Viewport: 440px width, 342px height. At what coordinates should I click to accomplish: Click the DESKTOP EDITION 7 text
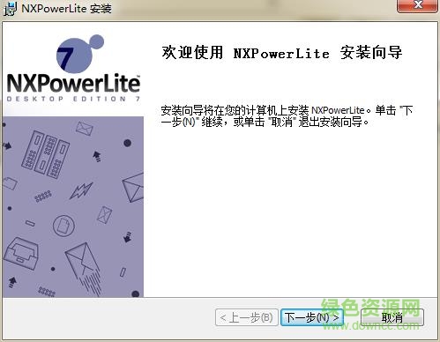coord(73,99)
